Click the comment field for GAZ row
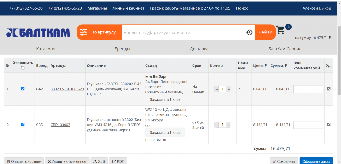This screenshot has height=164, width=341. click(x=308, y=89)
